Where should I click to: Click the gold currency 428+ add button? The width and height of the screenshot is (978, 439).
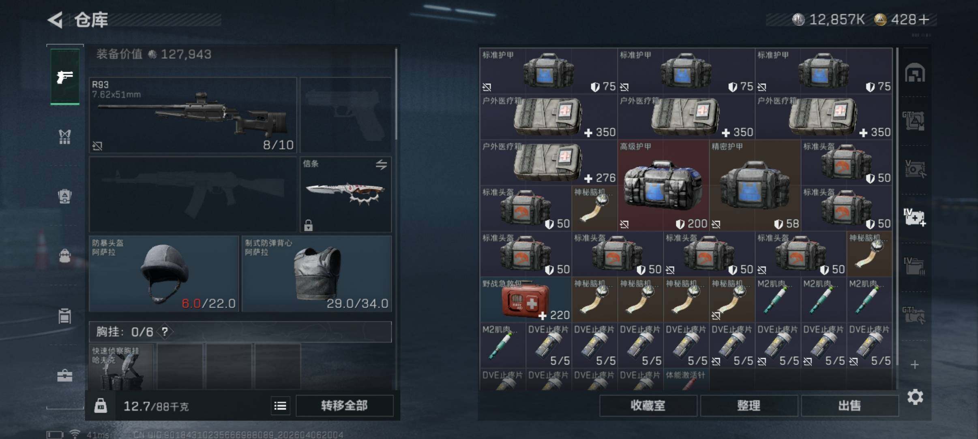pyautogui.click(x=924, y=19)
